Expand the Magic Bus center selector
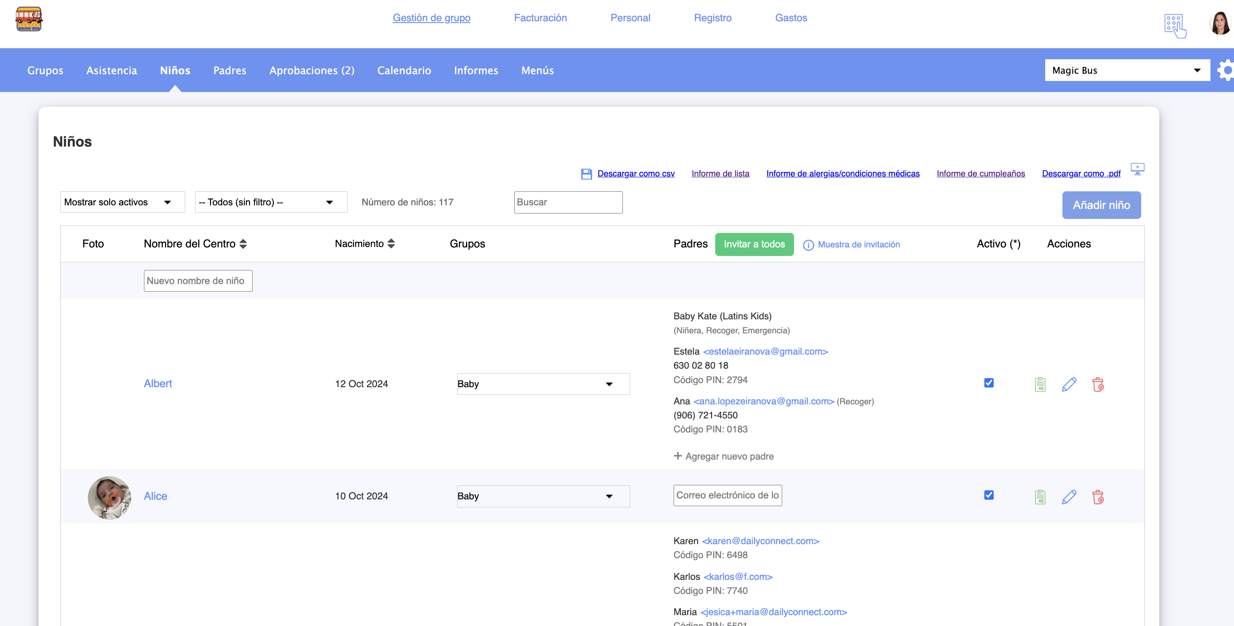Viewport: 1234px width, 626px height. [x=1127, y=71]
